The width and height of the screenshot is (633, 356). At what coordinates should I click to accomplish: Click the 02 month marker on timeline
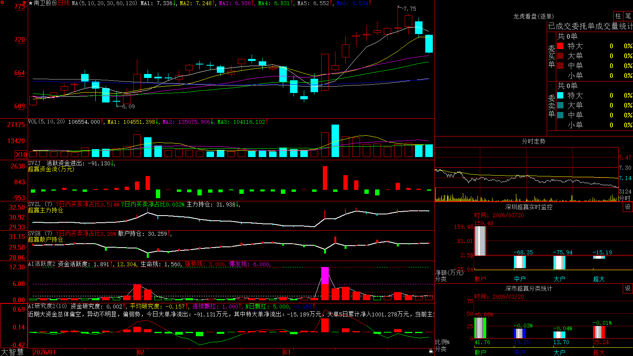pyautogui.click(x=141, y=352)
